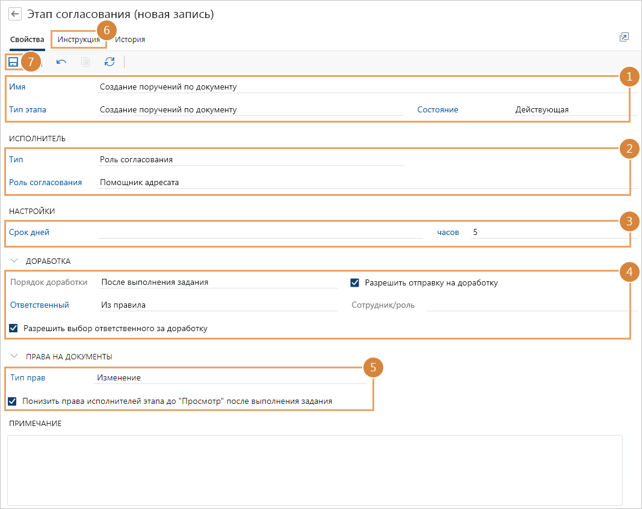The width and height of the screenshot is (642, 509).
Task: Collapse the ДОРАБОТКА section
Action: pyautogui.click(x=15, y=261)
